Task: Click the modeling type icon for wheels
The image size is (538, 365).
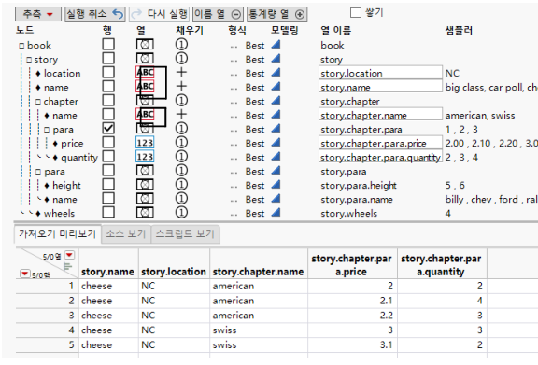Action: (276, 212)
